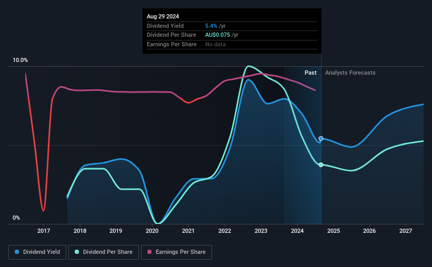This screenshot has width=432, height=267.
Task: Click the 0% y-axis label
Action: click(x=16, y=218)
